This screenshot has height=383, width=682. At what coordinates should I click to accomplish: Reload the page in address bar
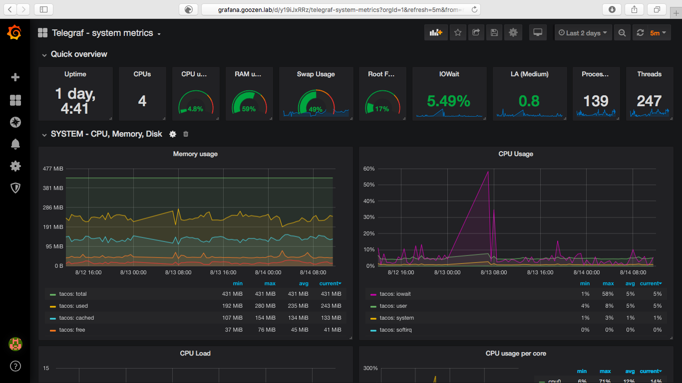click(474, 9)
